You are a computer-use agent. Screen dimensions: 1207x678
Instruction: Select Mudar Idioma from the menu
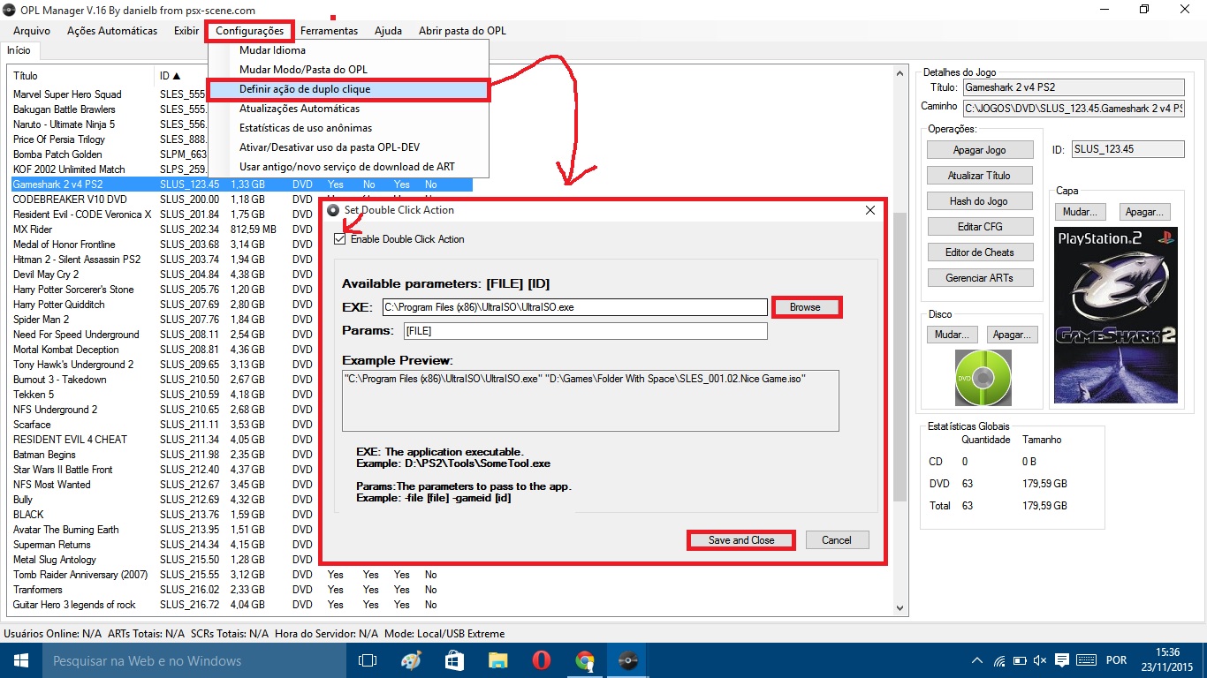[272, 50]
